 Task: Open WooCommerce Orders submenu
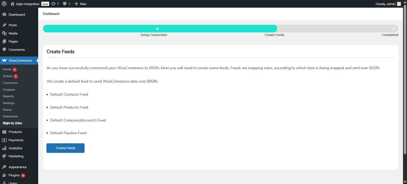coord(8,76)
